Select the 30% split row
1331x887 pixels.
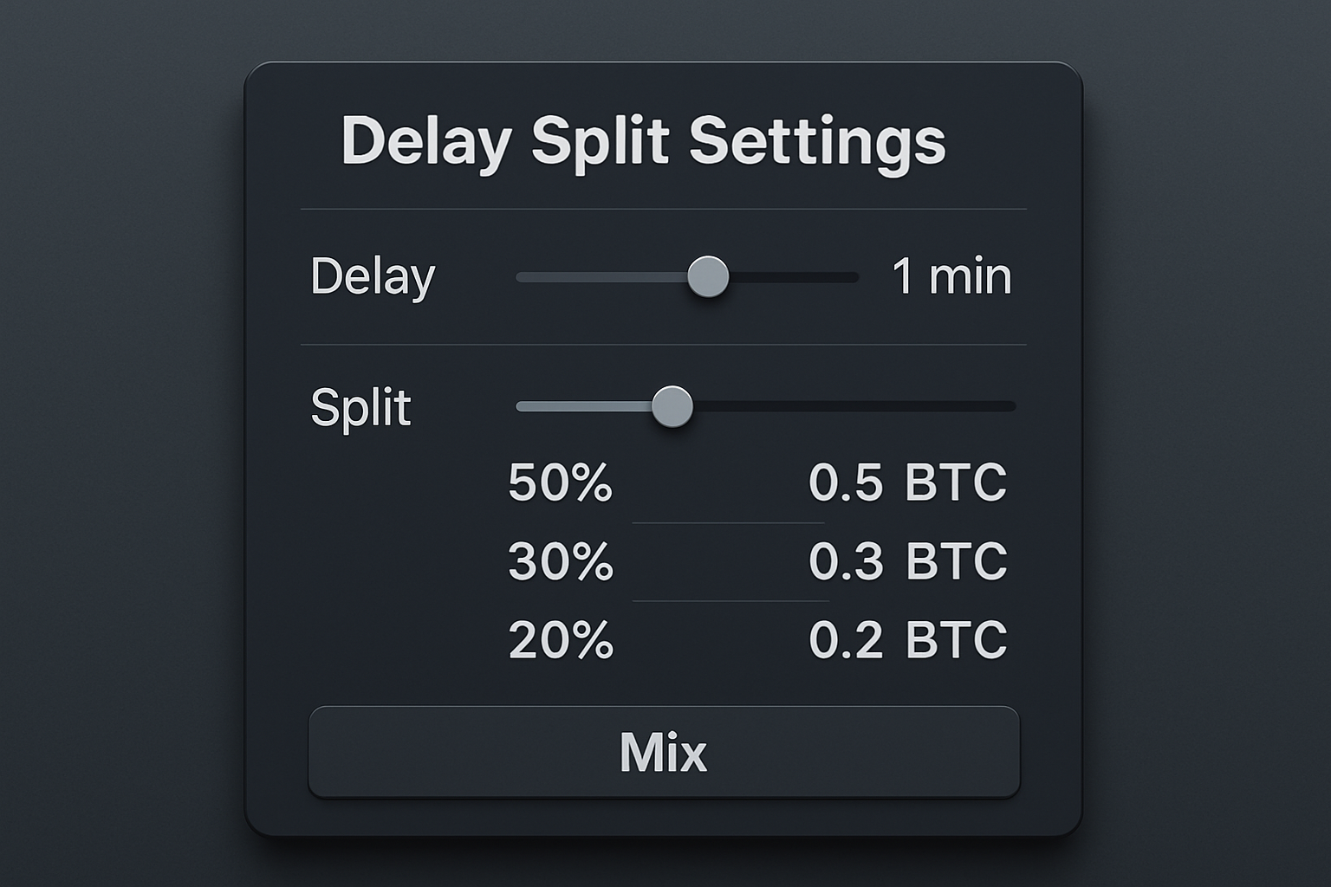point(754,561)
